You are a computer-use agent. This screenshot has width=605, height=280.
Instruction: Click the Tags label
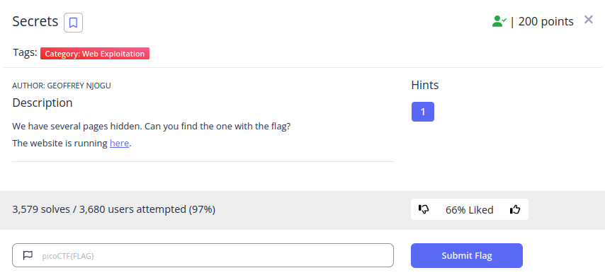tap(25, 53)
